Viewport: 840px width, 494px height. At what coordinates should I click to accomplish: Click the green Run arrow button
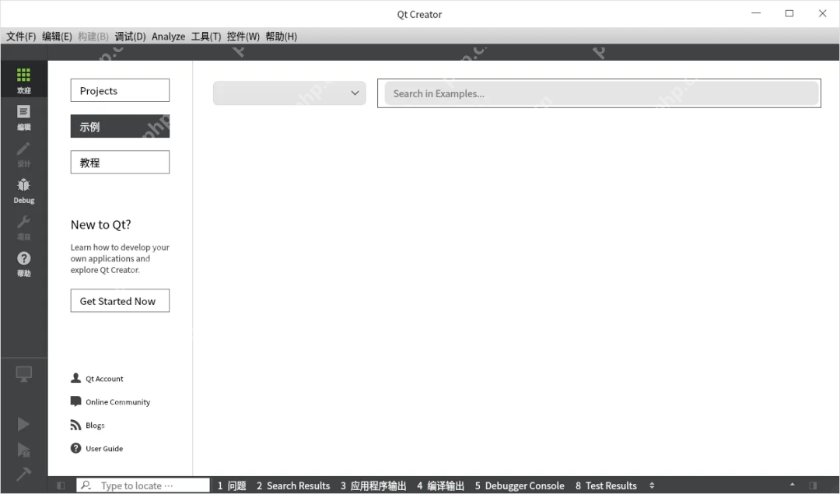(x=23, y=424)
